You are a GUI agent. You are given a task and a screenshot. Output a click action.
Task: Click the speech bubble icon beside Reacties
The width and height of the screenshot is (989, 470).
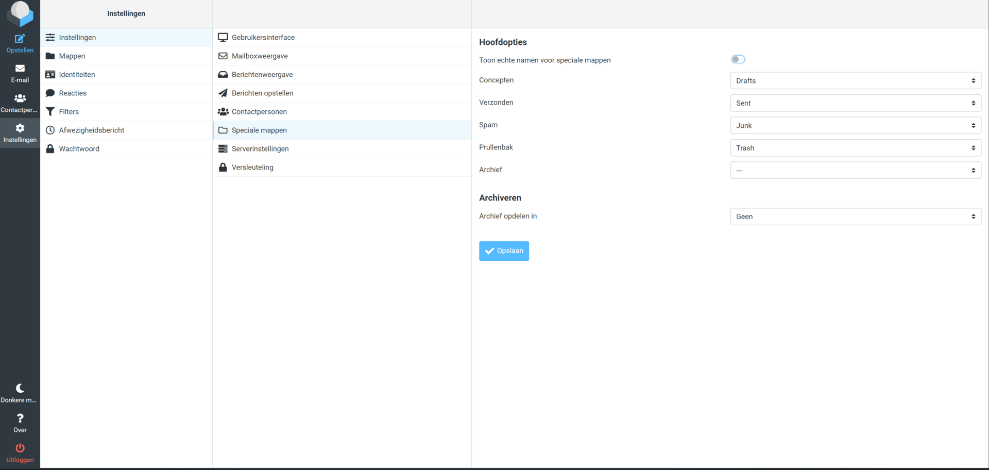coord(50,93)
